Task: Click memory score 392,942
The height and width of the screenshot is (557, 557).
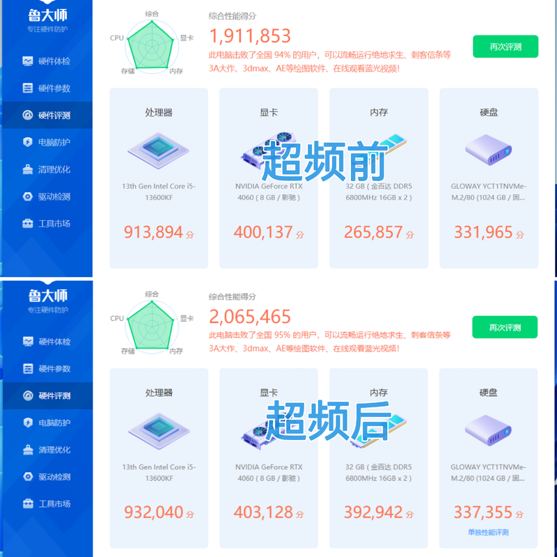Action: point(373,512)
